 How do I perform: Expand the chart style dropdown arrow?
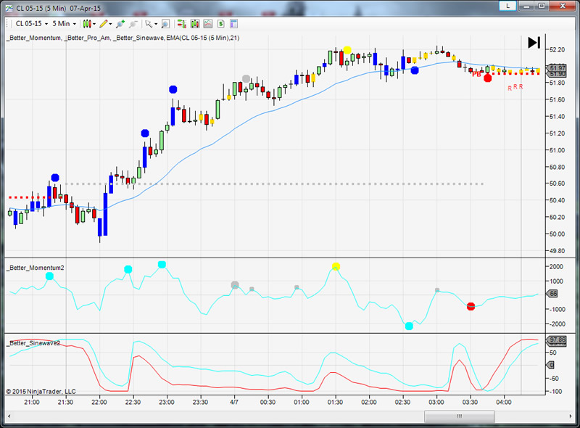click(94, 24)
